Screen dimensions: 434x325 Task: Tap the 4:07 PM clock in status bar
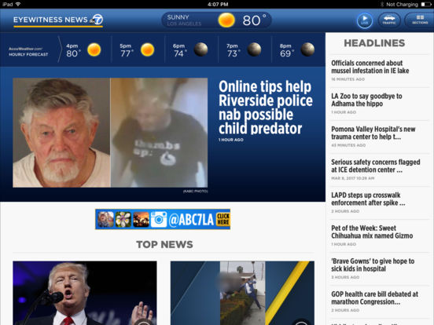pyautogui.click(x=218, y=4)
